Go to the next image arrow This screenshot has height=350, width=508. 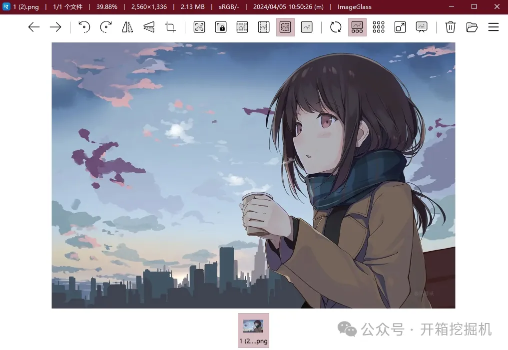55,27
